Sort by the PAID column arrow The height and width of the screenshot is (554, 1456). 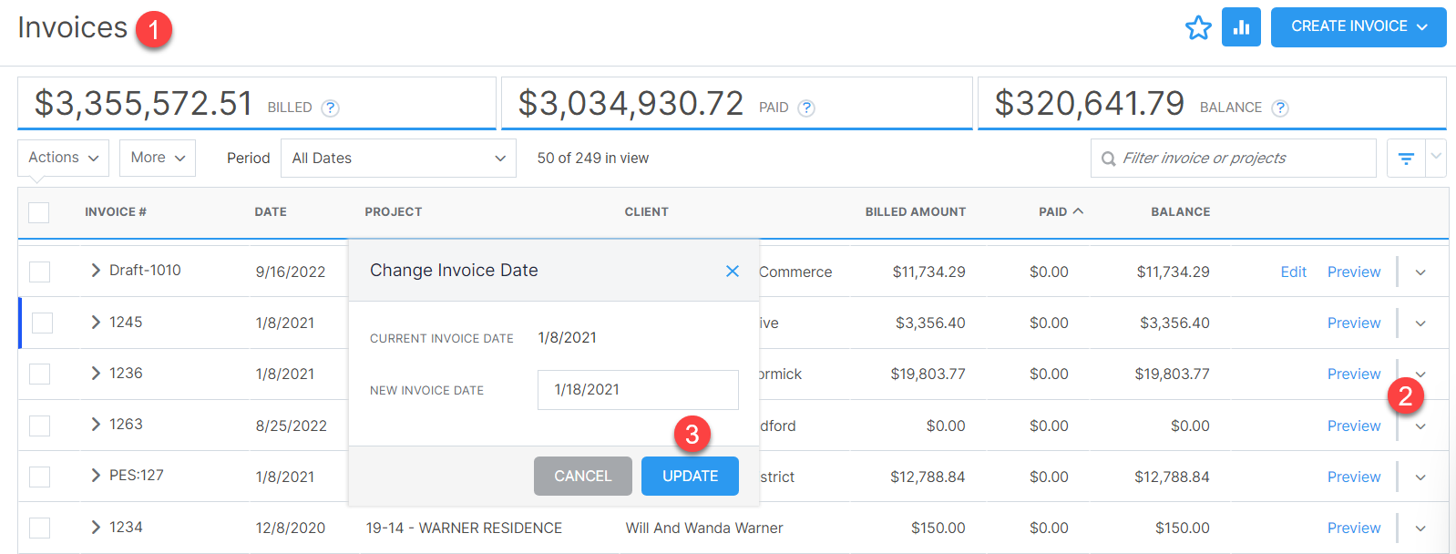point(1079,211)
